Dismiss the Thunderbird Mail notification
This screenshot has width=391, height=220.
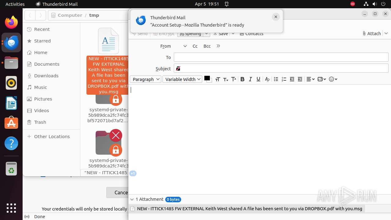276,17
